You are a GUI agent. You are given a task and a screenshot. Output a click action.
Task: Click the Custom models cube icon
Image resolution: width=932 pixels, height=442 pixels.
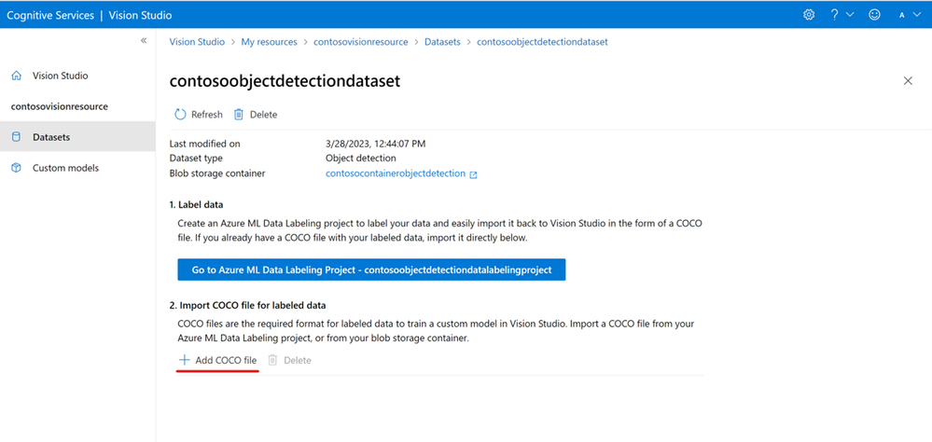click(16, 168)
